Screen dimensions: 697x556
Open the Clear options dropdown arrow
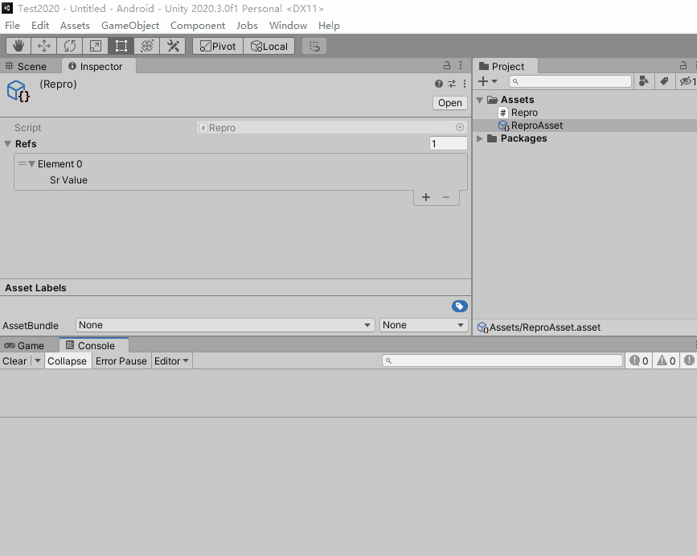pyautogui.click(x=37, y=361)
